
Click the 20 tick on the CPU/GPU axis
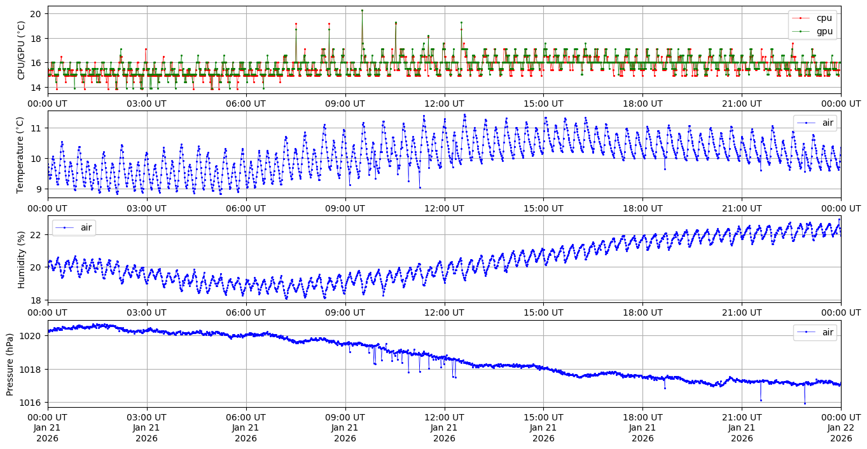pyautogui.click(x=38, y=14)
